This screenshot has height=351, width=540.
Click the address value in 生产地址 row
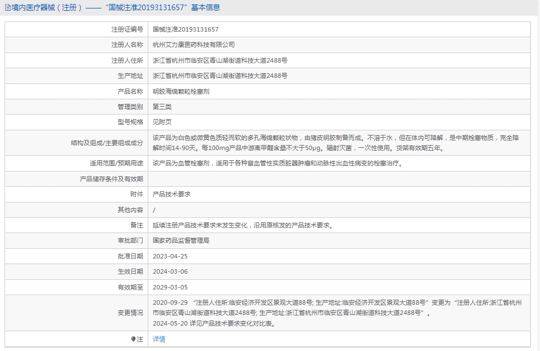point(220,76)
